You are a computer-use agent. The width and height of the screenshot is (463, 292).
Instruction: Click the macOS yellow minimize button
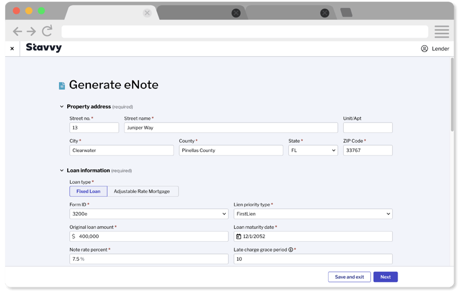[x=29, y=11]
